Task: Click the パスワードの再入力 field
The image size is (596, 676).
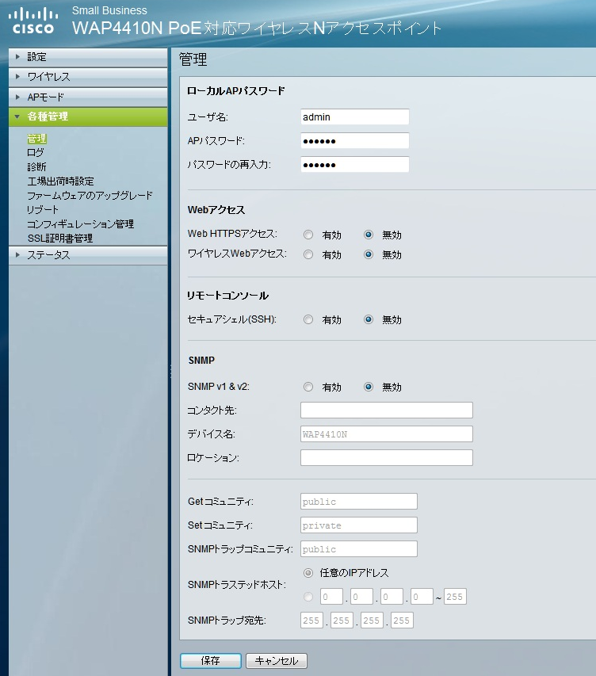Action: [354, 164]
